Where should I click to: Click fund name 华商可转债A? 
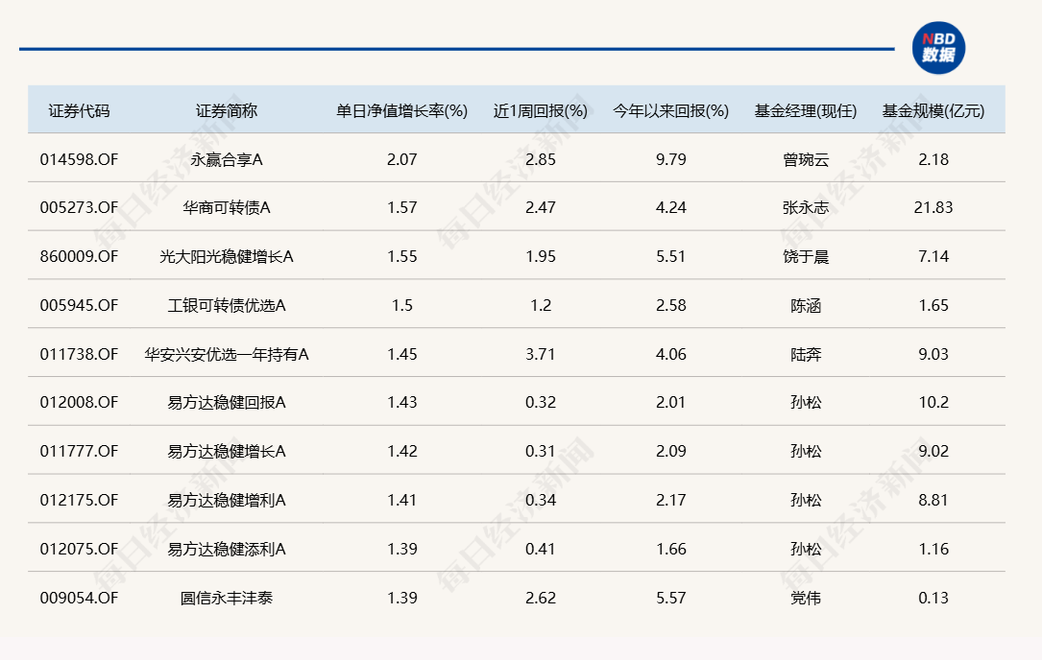[x=227, y=207]
